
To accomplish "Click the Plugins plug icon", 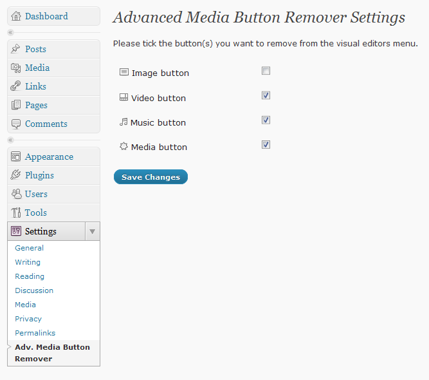I will 17,175.
